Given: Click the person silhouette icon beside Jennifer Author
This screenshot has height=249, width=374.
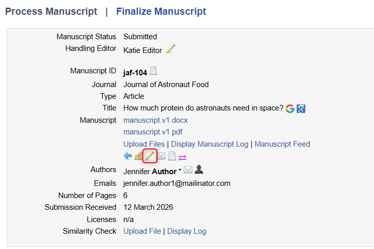Looking at the screenshot, I should point(199,170).
